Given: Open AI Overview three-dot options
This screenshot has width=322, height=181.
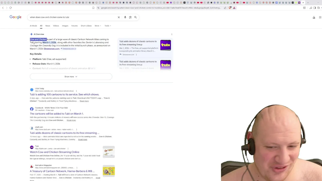Looking at the screenshot, I should click(x=172, y=34).
